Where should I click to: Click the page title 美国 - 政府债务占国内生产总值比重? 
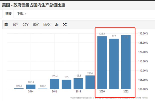tap(33, 5)
